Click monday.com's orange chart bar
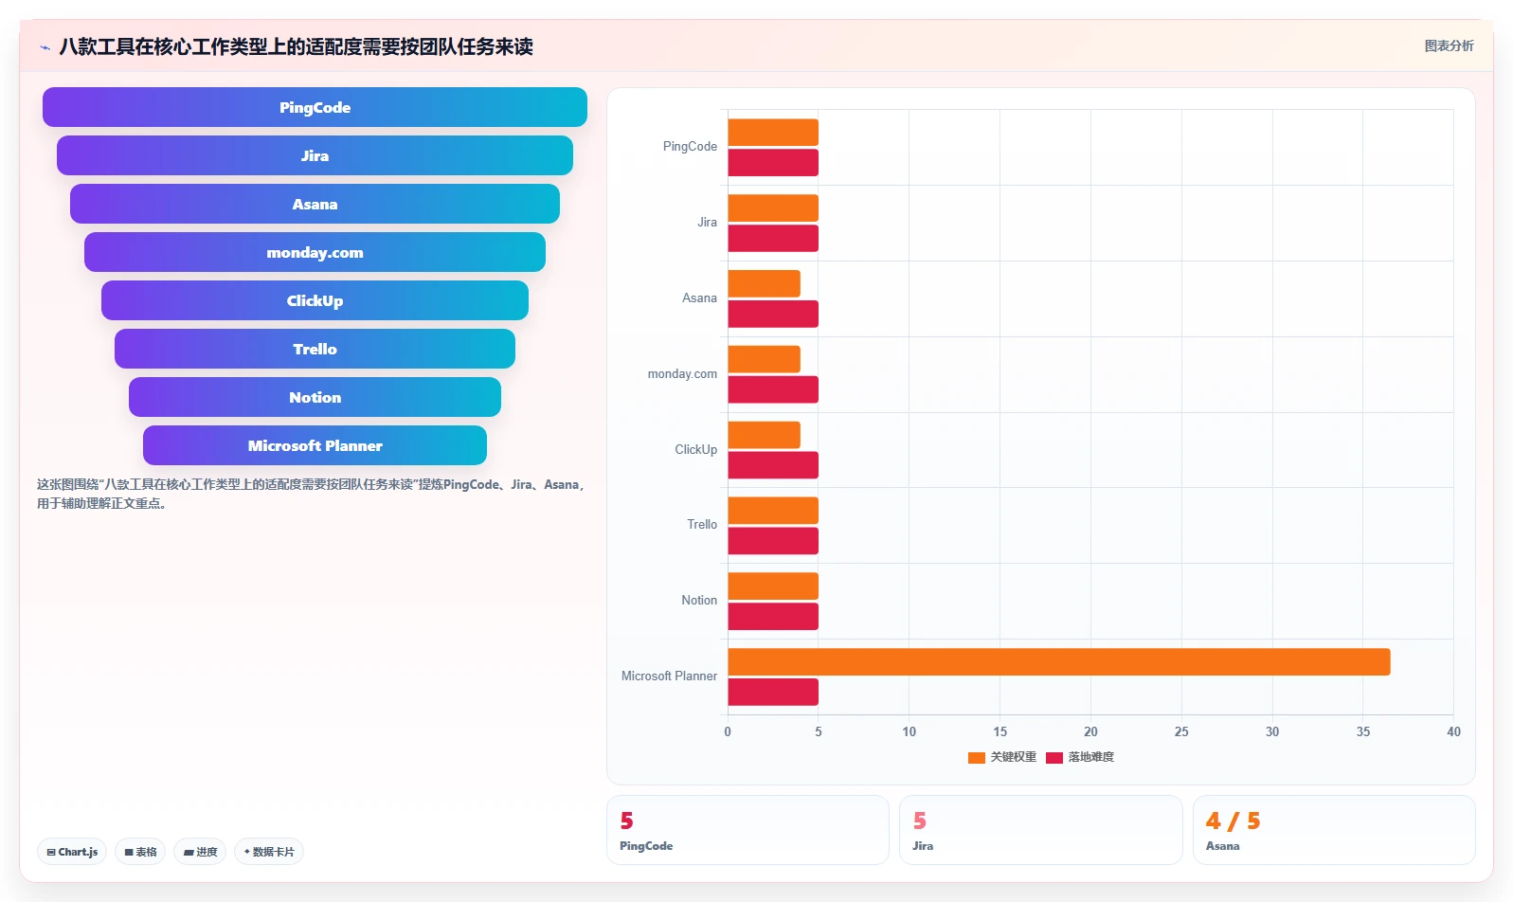 [x=764, y=359]
